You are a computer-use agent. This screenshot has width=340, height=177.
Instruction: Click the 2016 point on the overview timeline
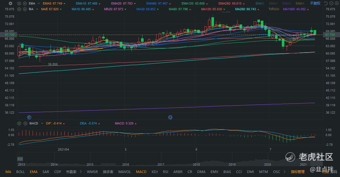[x=125, y=164]
